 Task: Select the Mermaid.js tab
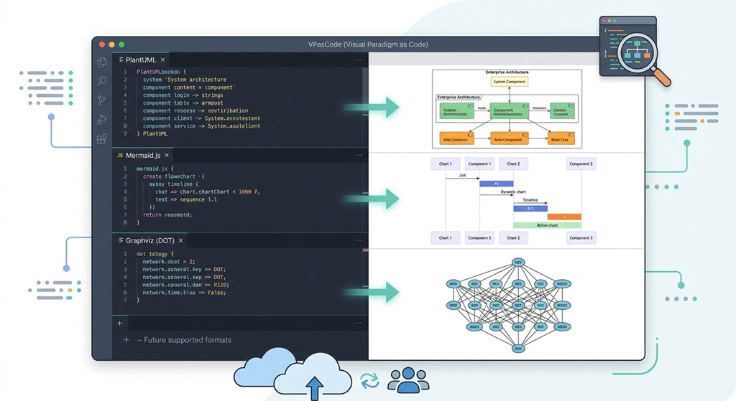coord(143,155)
